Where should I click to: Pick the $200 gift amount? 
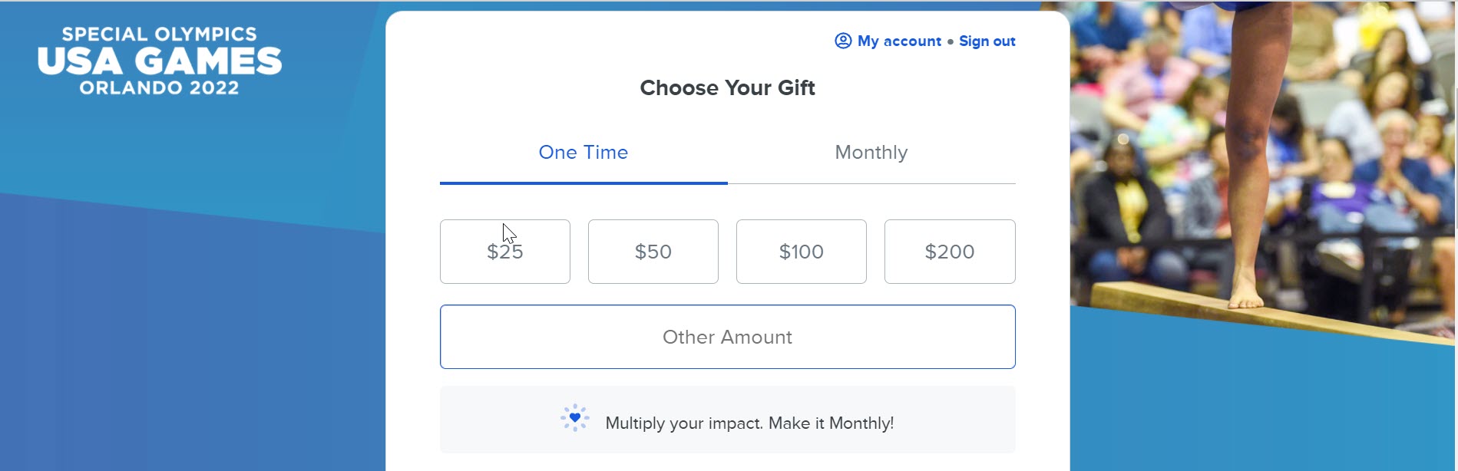point(950,252)
